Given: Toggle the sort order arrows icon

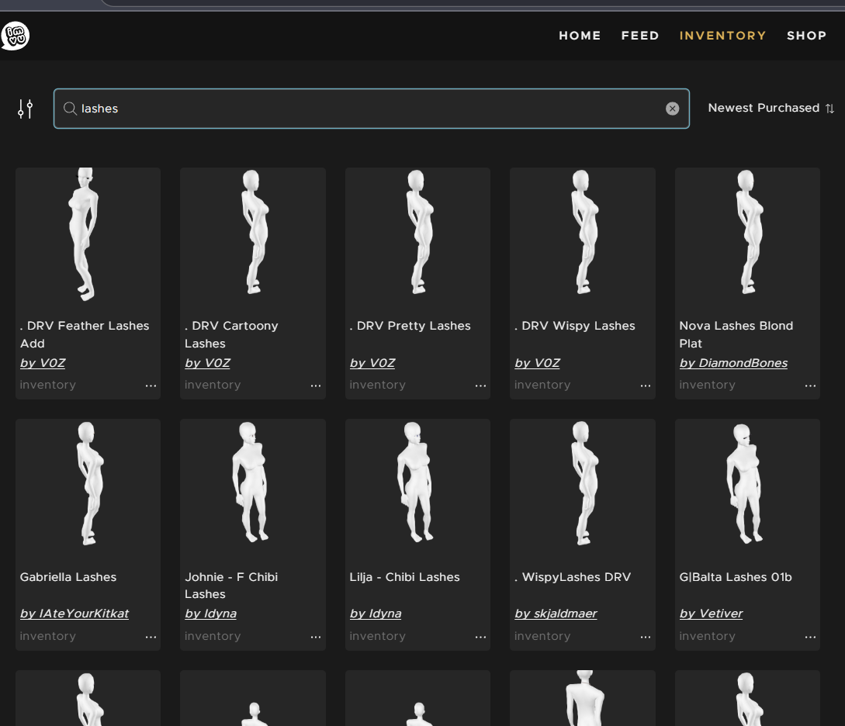Looking at the screenshot, I should [830, 109].
